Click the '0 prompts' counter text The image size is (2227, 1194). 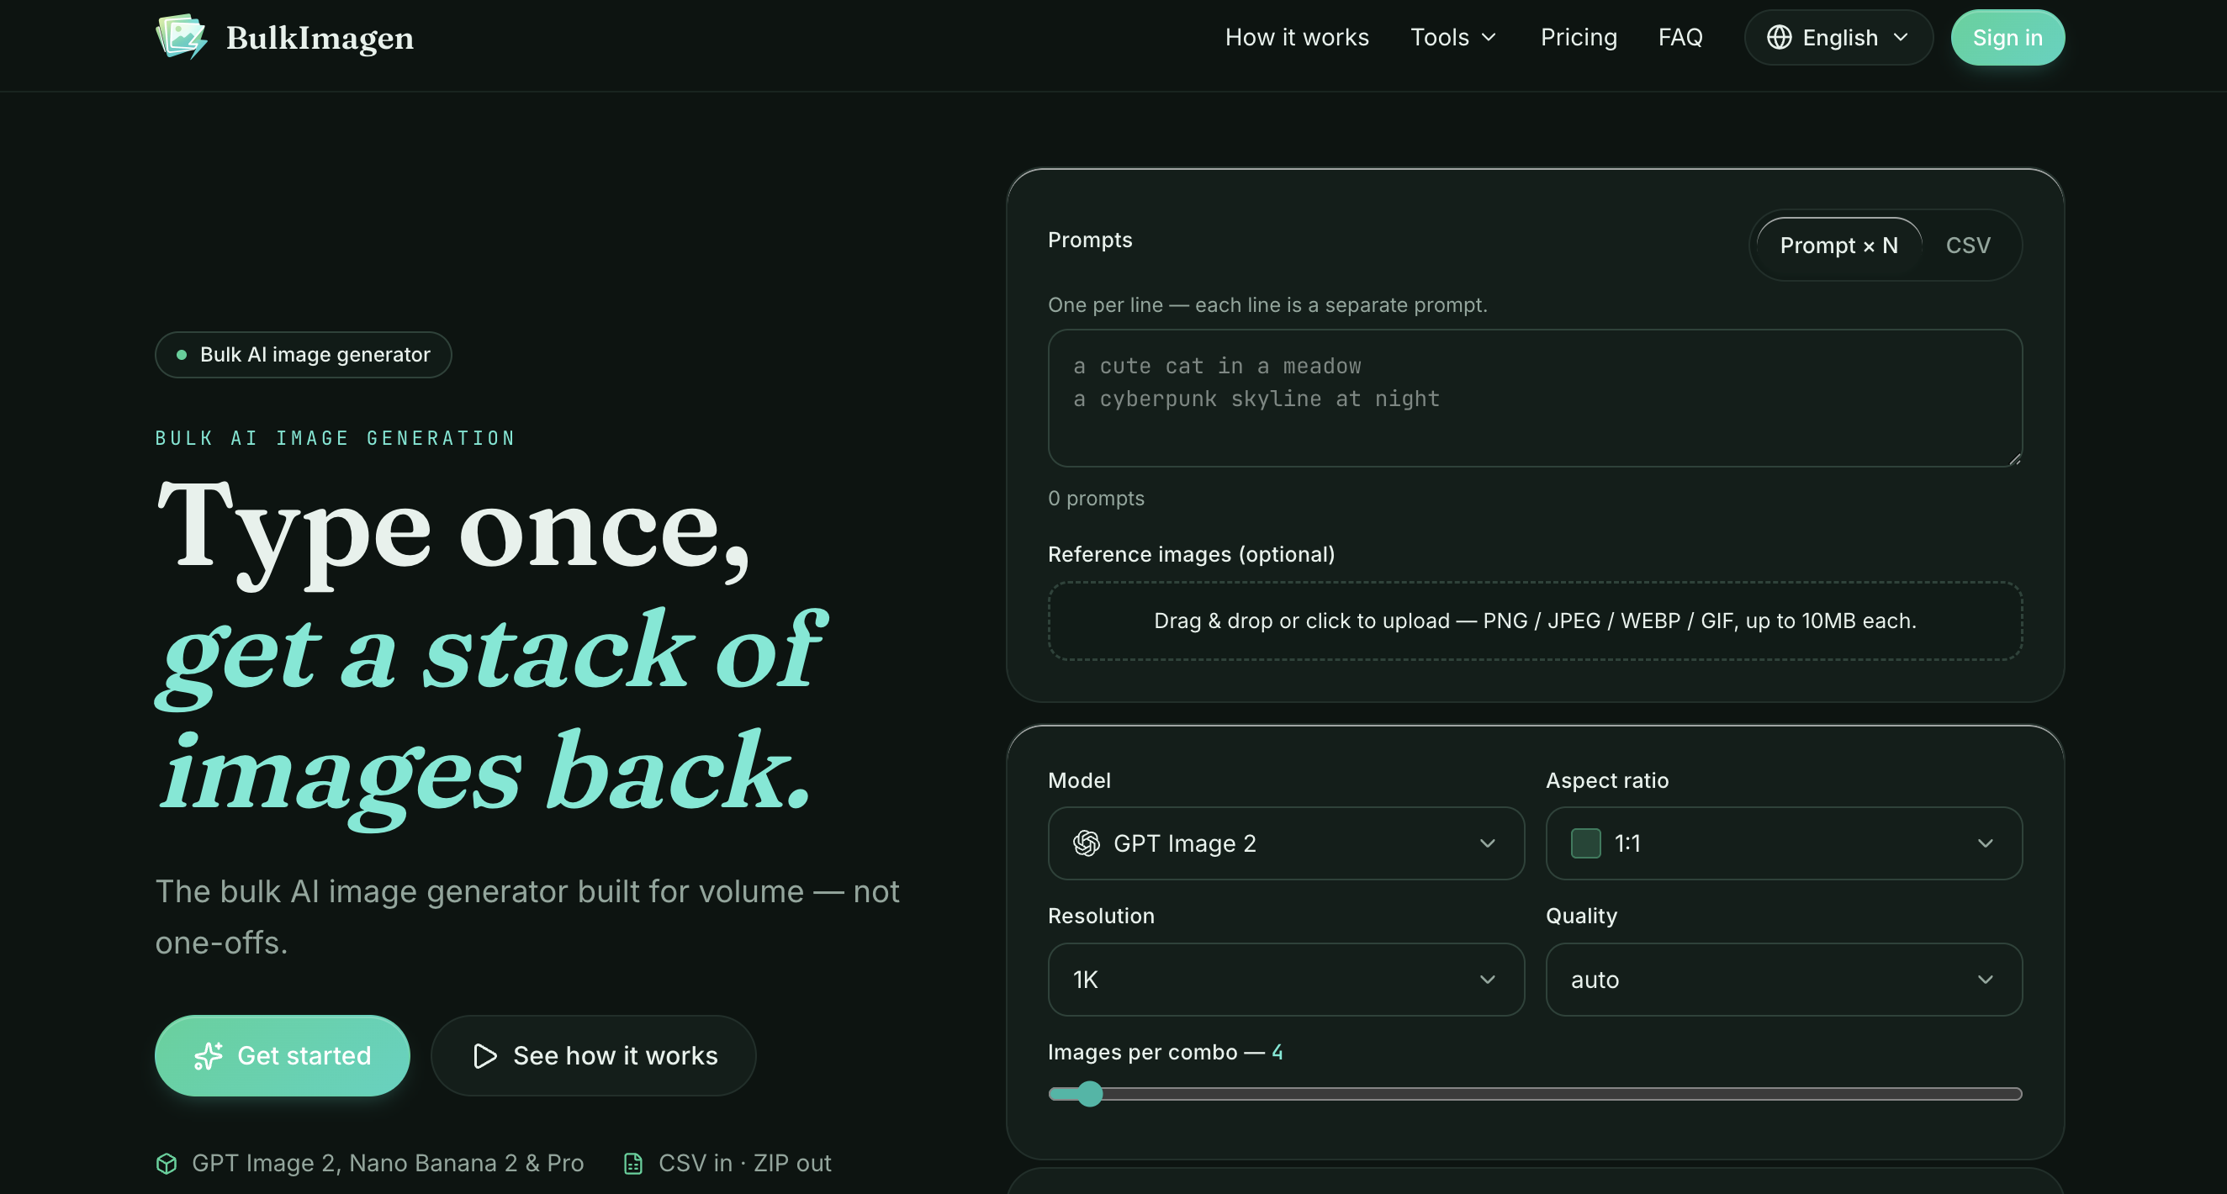[x=1095, y=498]
